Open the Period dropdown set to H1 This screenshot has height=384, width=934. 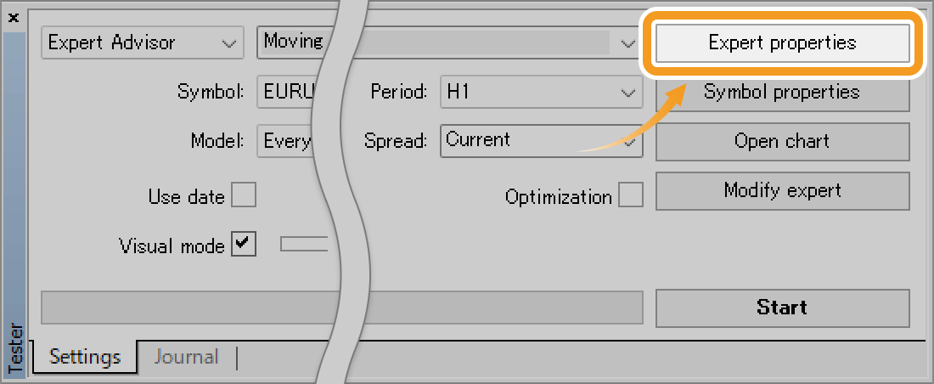[x=541, y=92]
